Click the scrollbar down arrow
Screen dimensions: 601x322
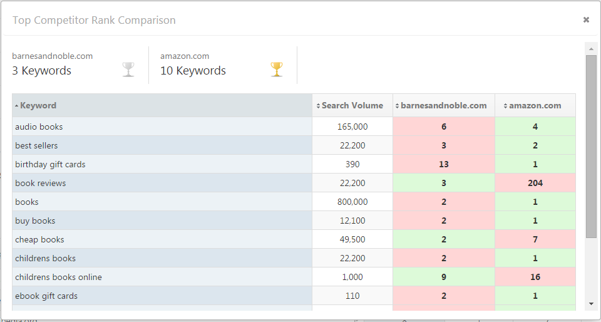click(591, 304)
